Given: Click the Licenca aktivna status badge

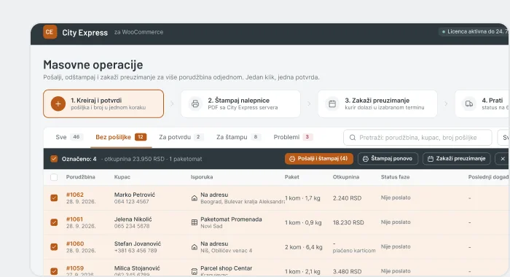Looking at the screenshot, I should (474, 31).
